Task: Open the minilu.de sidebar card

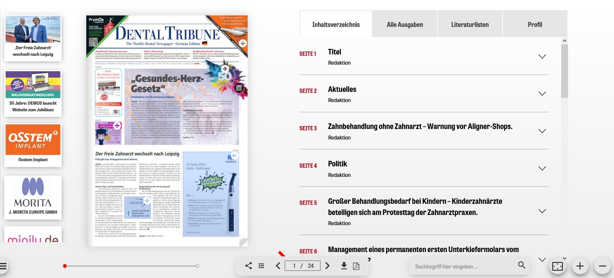Action: pos(33,234)
